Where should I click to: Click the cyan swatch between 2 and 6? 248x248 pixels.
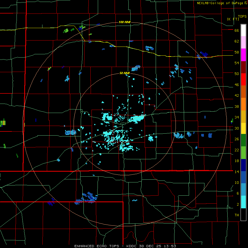(243, 202)
